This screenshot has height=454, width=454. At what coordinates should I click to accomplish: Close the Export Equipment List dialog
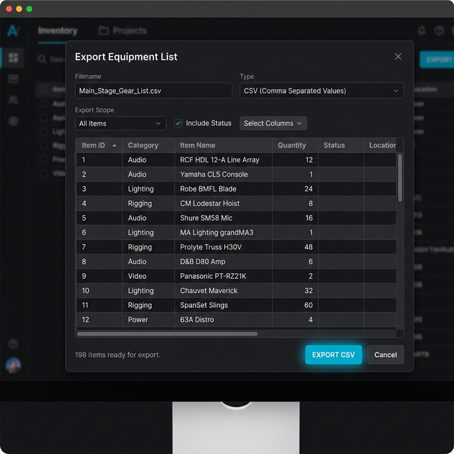398,57
